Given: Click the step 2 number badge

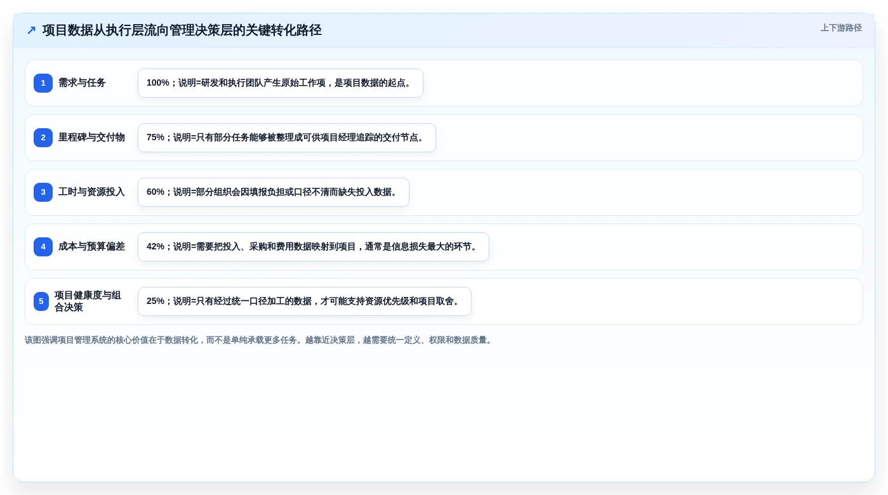Looking at the screenshot, I should pyautogui.click(x=43, y=138).
